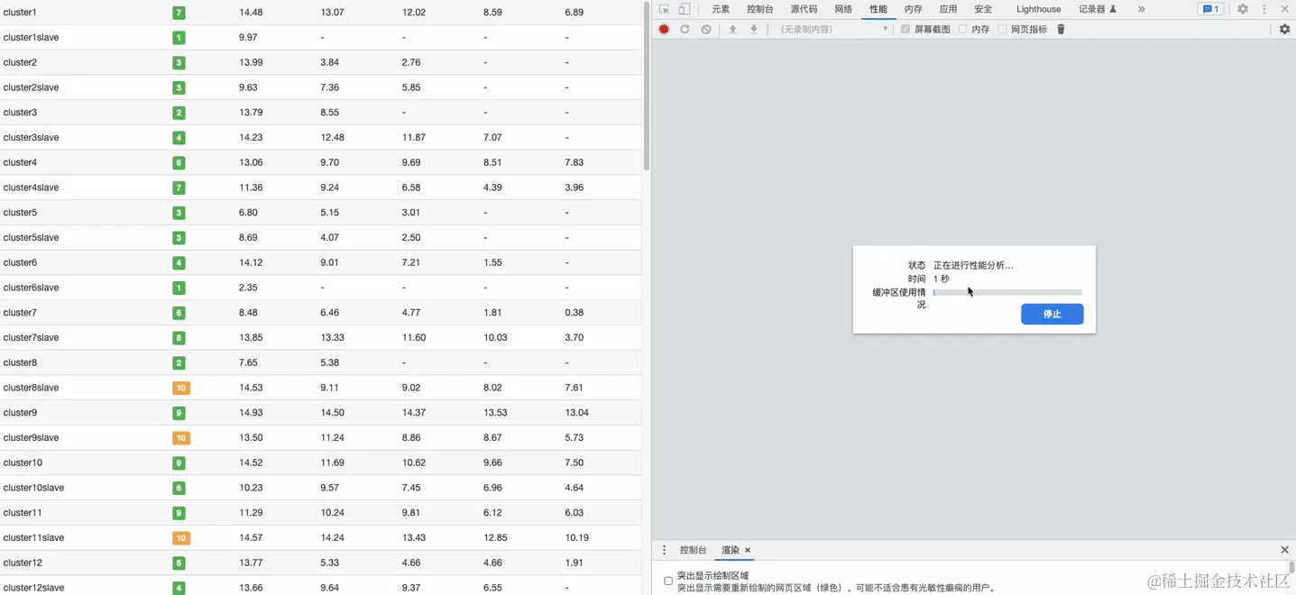
Task: Open the drawer's three-dot more menu
Action: tap(665, 550)
